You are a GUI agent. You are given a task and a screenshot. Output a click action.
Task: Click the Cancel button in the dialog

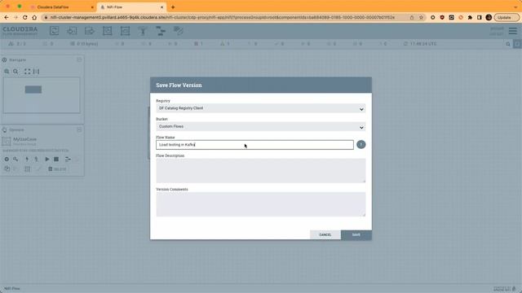[325, 235]
